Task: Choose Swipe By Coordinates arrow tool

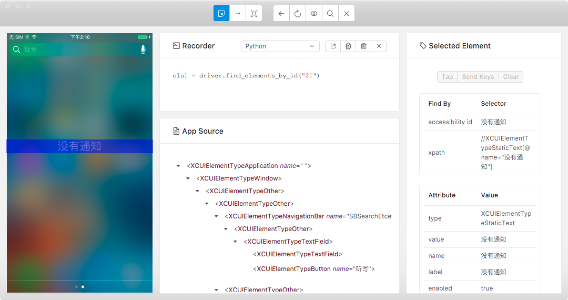Action: coord(238,13)
